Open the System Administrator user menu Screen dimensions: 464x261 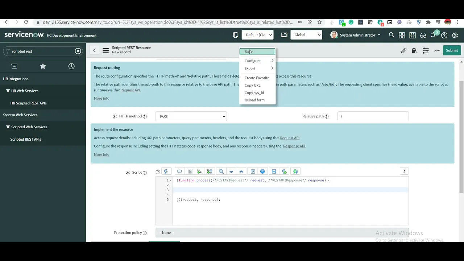[x=356, y=35]
